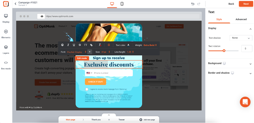Click the Phone number input field

click(109, 73)
